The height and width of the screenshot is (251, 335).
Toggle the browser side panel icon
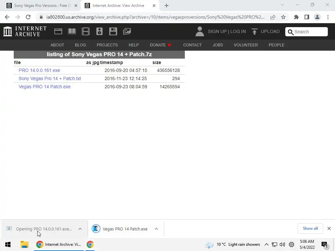tap(307, 17)
